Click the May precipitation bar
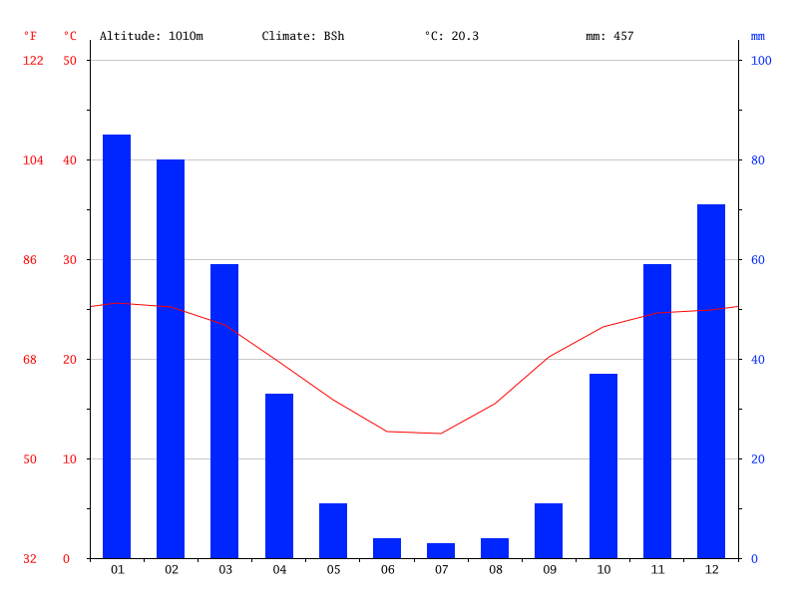 coord(334,528)
